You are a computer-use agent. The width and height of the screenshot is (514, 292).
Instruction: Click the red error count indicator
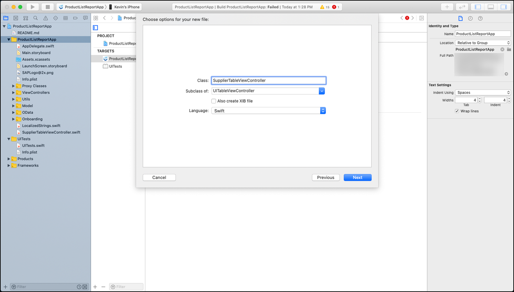(x=336, y=7)
